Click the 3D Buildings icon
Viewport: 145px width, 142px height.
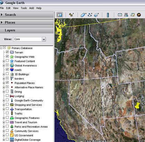point(12,74)
